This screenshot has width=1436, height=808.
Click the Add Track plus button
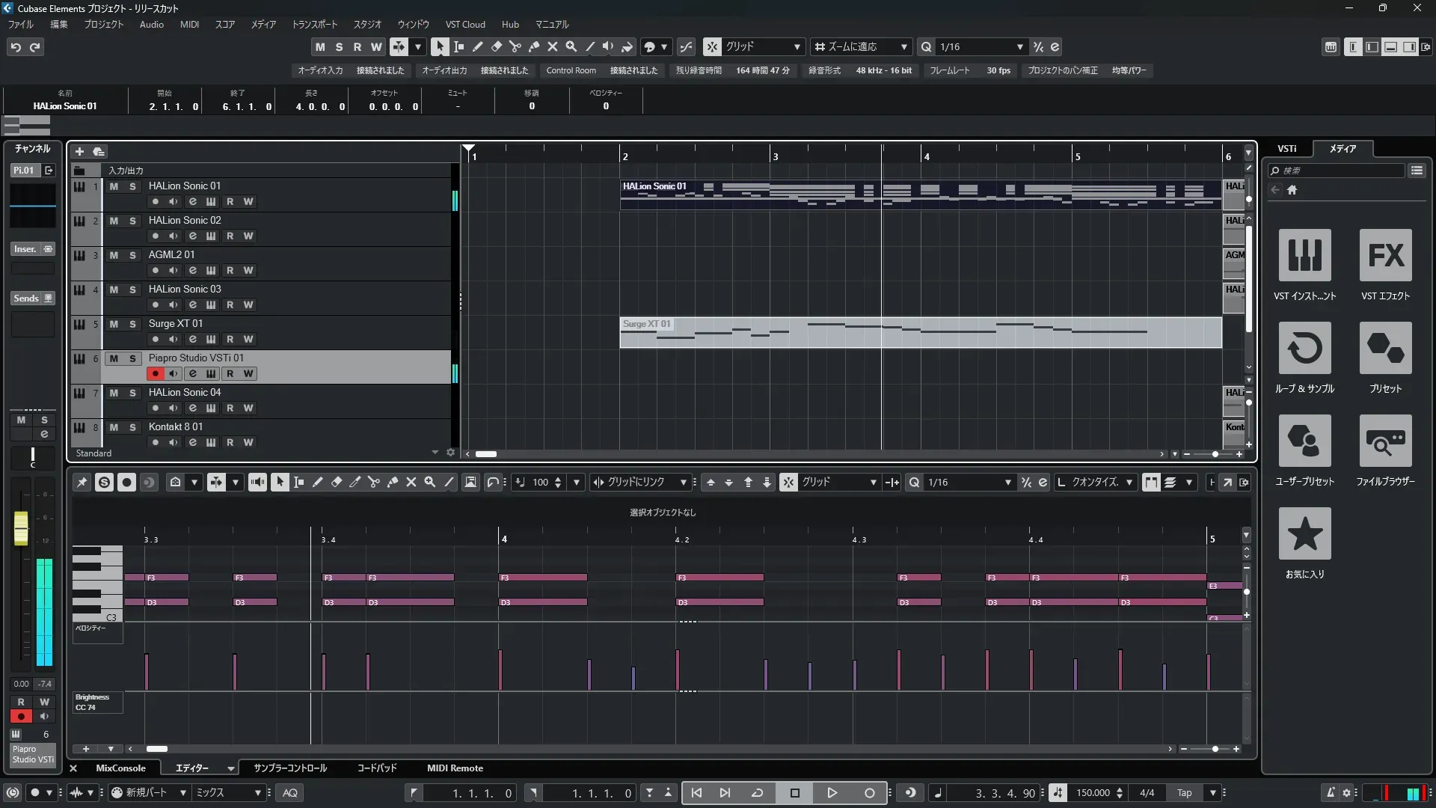(79, 152)
